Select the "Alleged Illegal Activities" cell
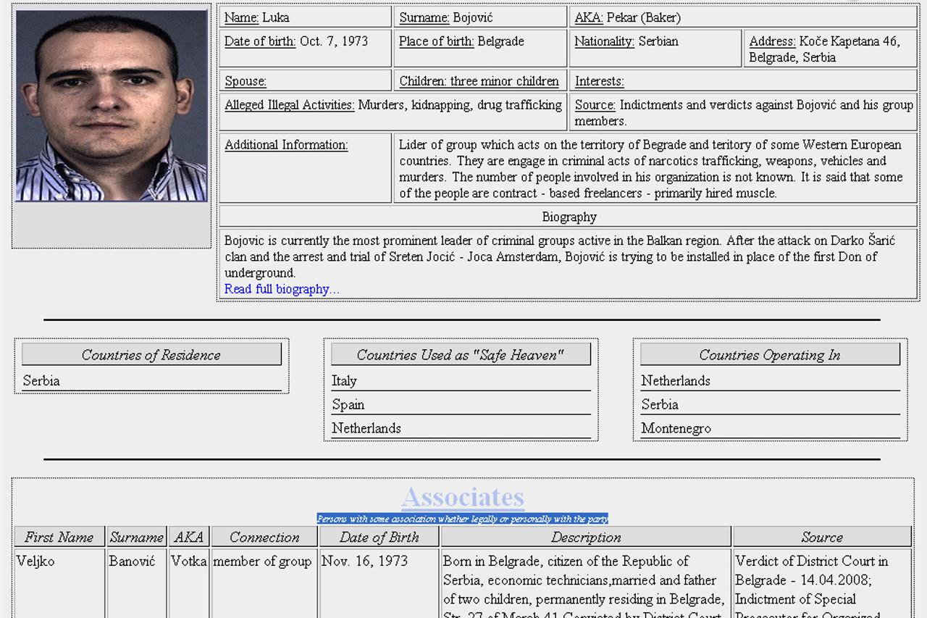927x618 pixels. pyautogui.click(x=393, y=112)
